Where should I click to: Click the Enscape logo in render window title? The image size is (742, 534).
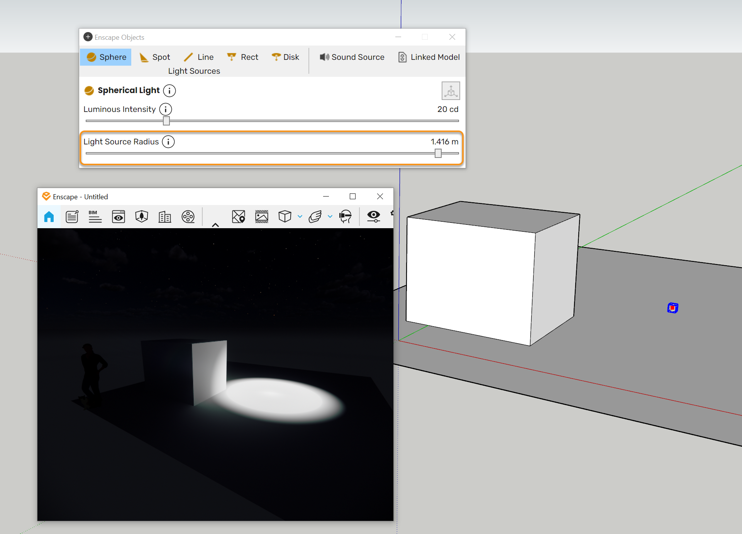click(46, 196)
